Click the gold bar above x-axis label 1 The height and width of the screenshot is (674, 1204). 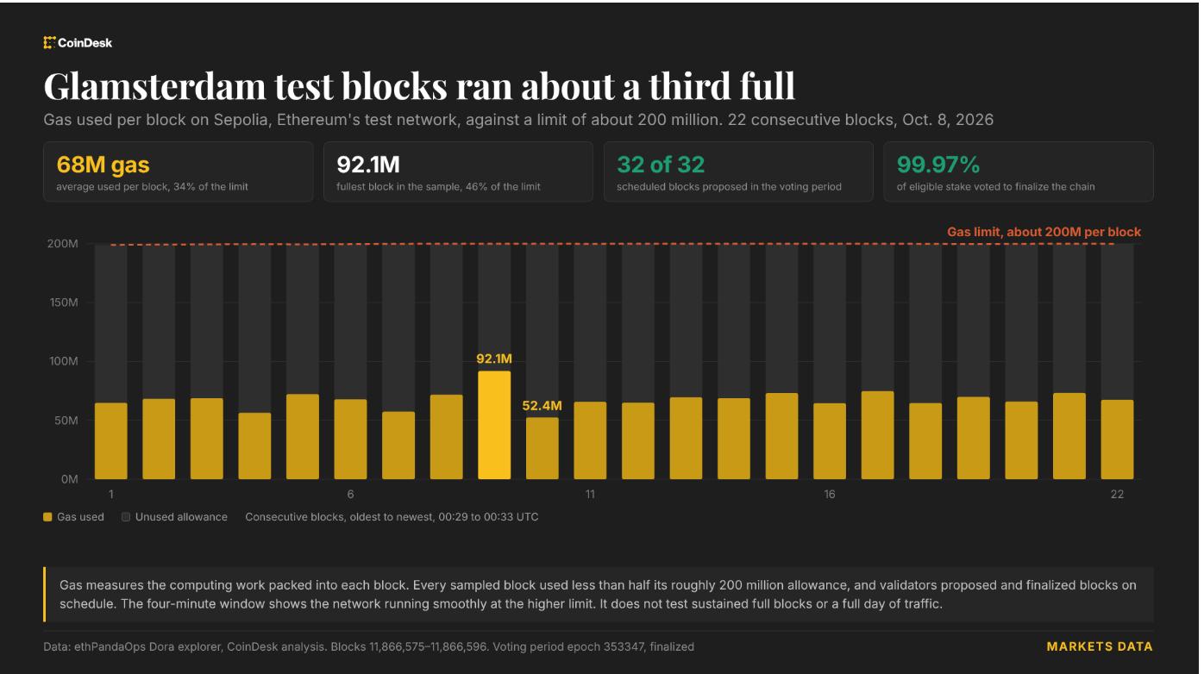pyautogui.click(x=111, y=441)
